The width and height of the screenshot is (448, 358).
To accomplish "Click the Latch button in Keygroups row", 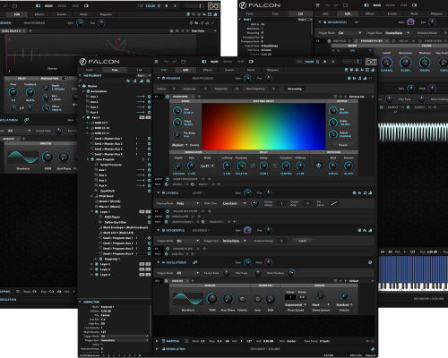I will click(302, 241).
